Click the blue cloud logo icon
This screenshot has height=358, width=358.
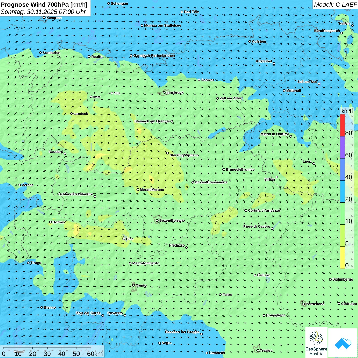coord(343,343)
